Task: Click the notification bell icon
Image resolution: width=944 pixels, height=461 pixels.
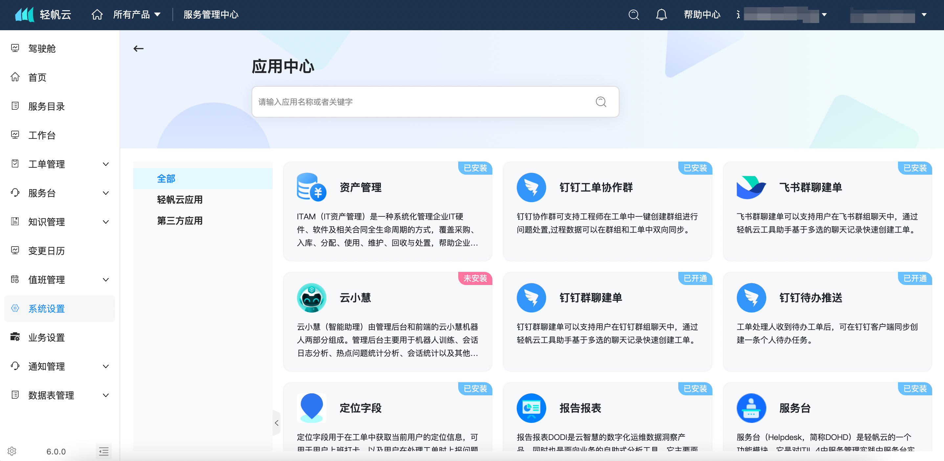Action: pyautogui.click(x=661, y=15)
